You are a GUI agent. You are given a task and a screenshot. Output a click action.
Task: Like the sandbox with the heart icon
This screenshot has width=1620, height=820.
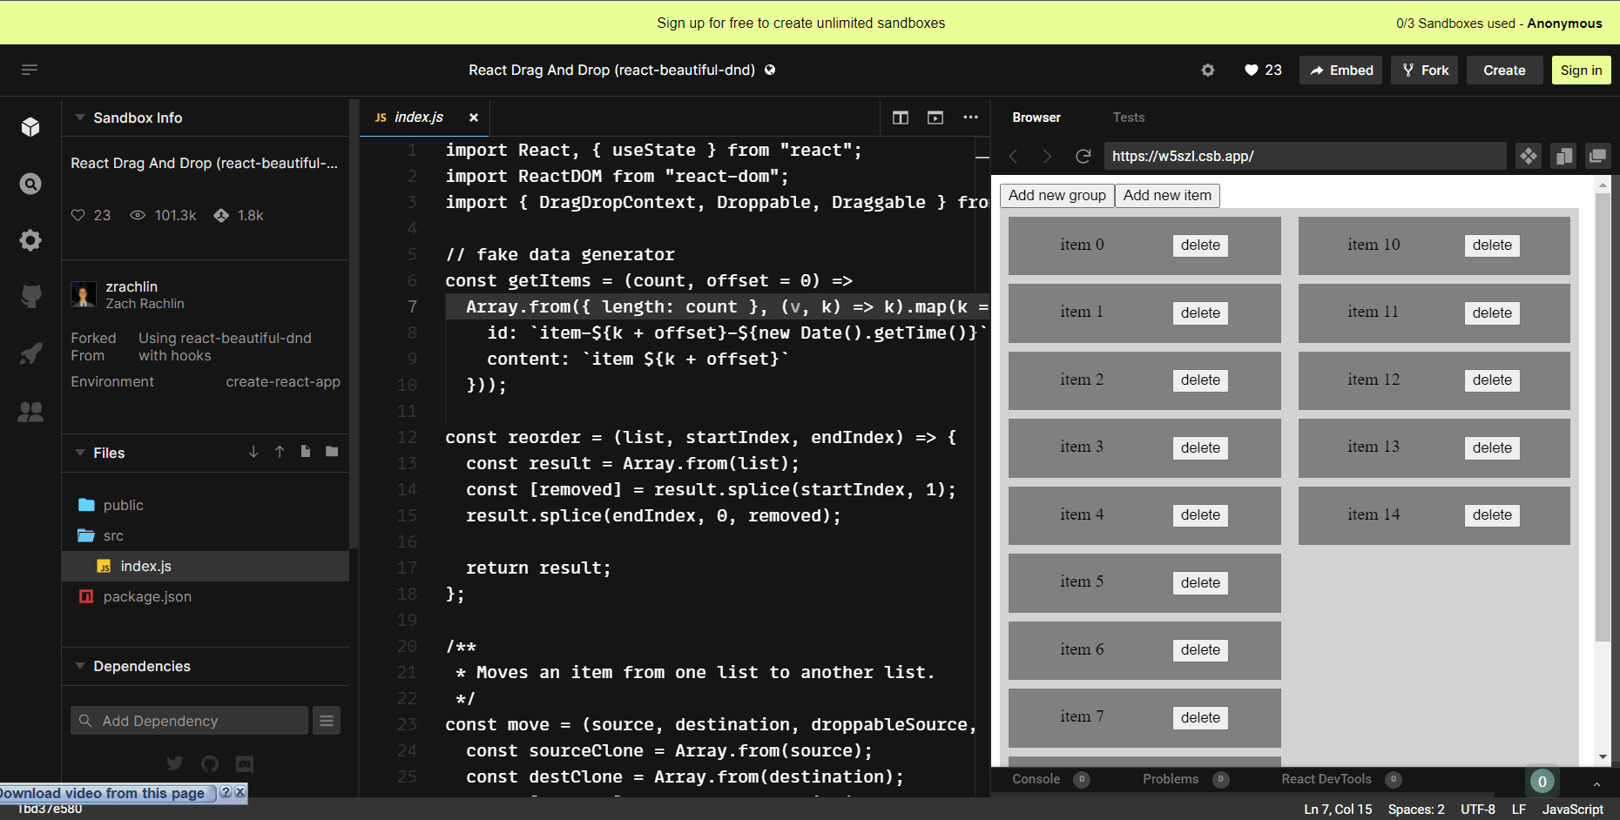point(1252,71)
